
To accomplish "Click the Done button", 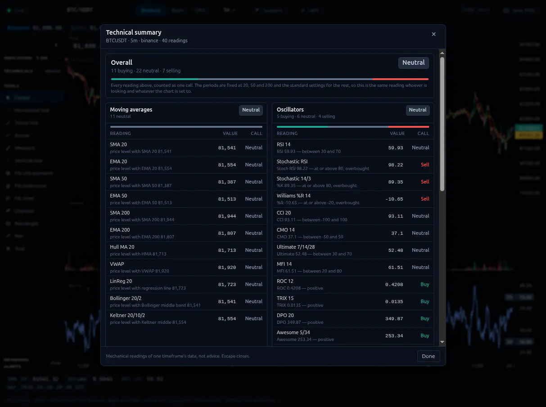I will pos(429,356).
